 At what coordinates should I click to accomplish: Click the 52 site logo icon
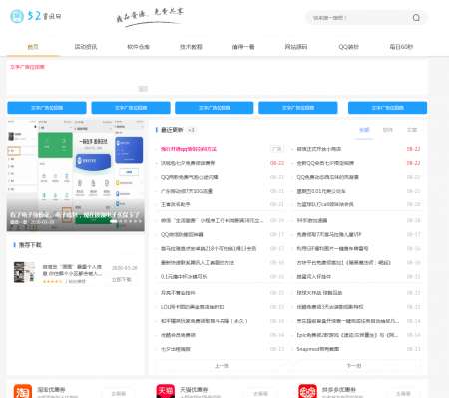(17, 16)
